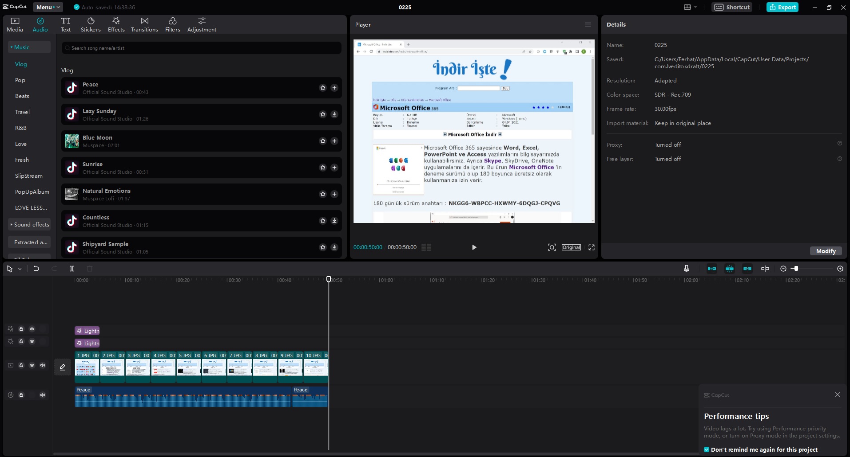Show the Proxy help info icon
Viewport: 850px width, 457px height.
tap(839, 143)
